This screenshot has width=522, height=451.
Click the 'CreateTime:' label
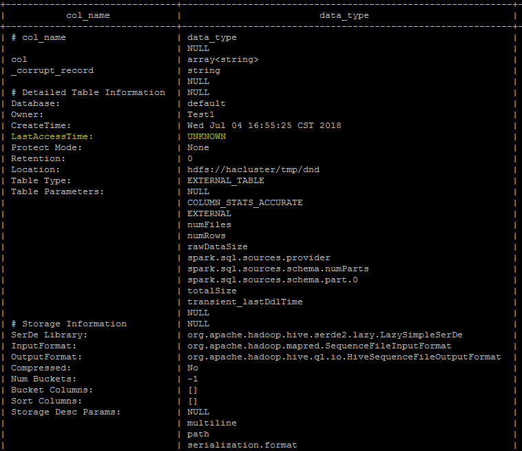click(41, 125)
